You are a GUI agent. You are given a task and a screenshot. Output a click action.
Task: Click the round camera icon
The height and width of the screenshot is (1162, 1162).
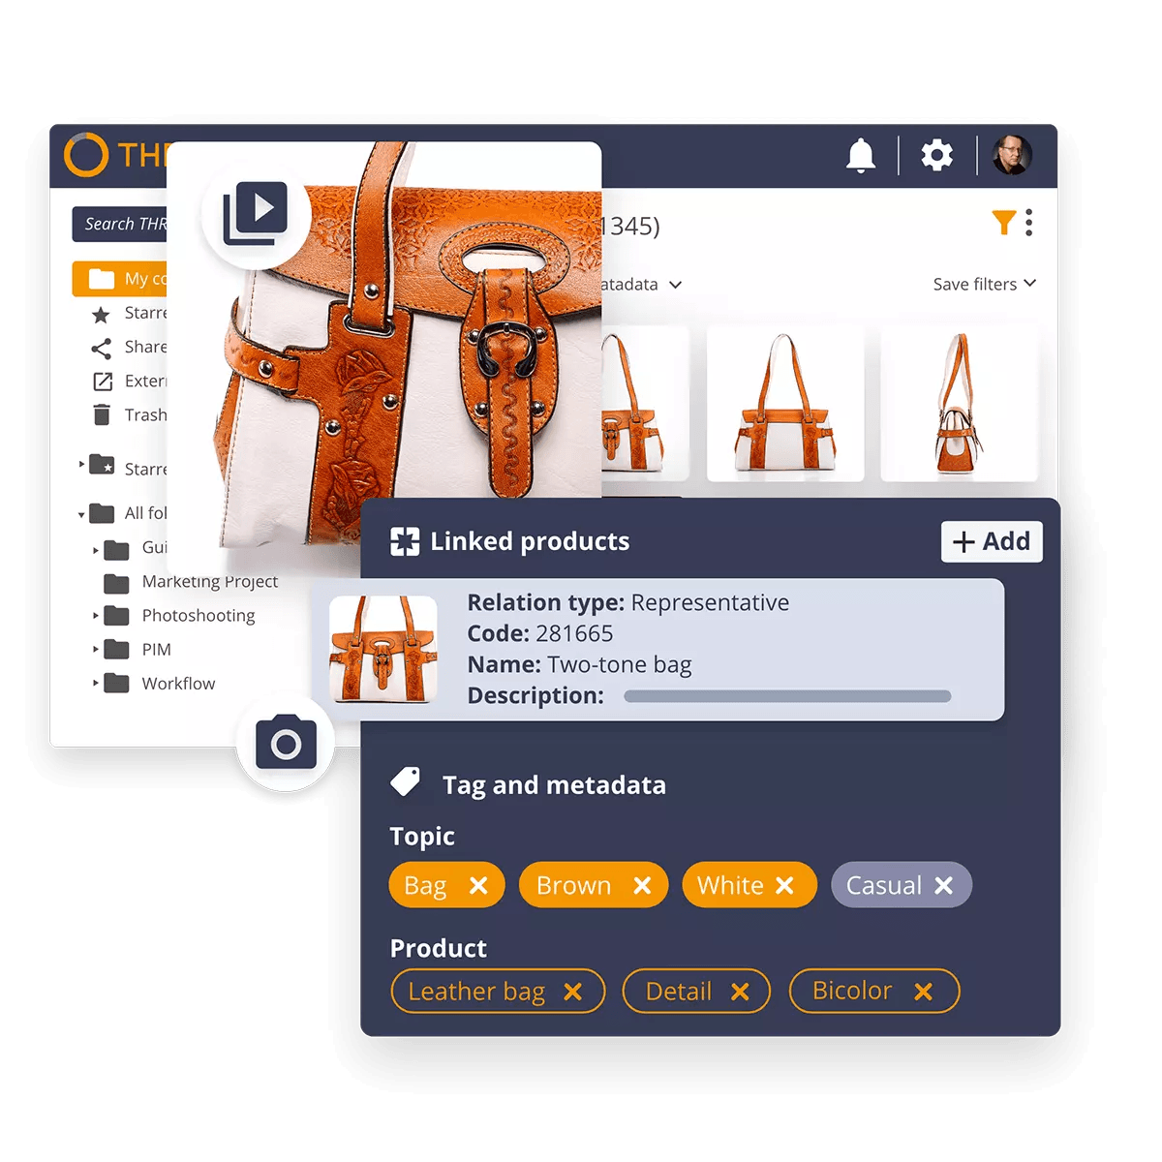[286, 744]
